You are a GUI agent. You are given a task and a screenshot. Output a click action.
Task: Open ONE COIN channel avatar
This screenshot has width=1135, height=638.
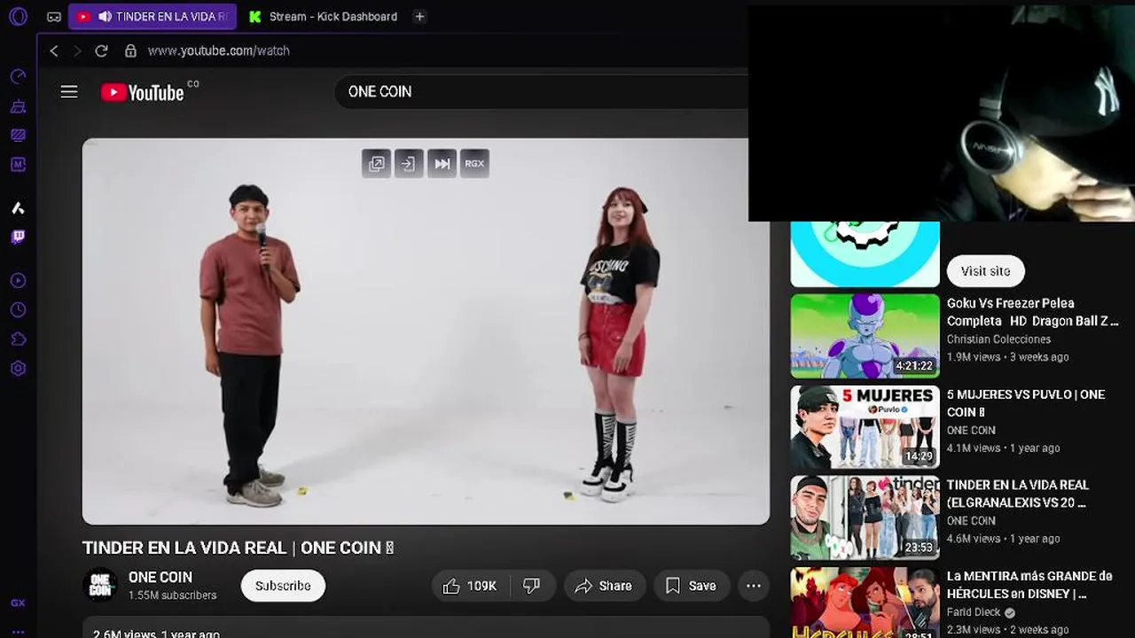coord(100,586)
